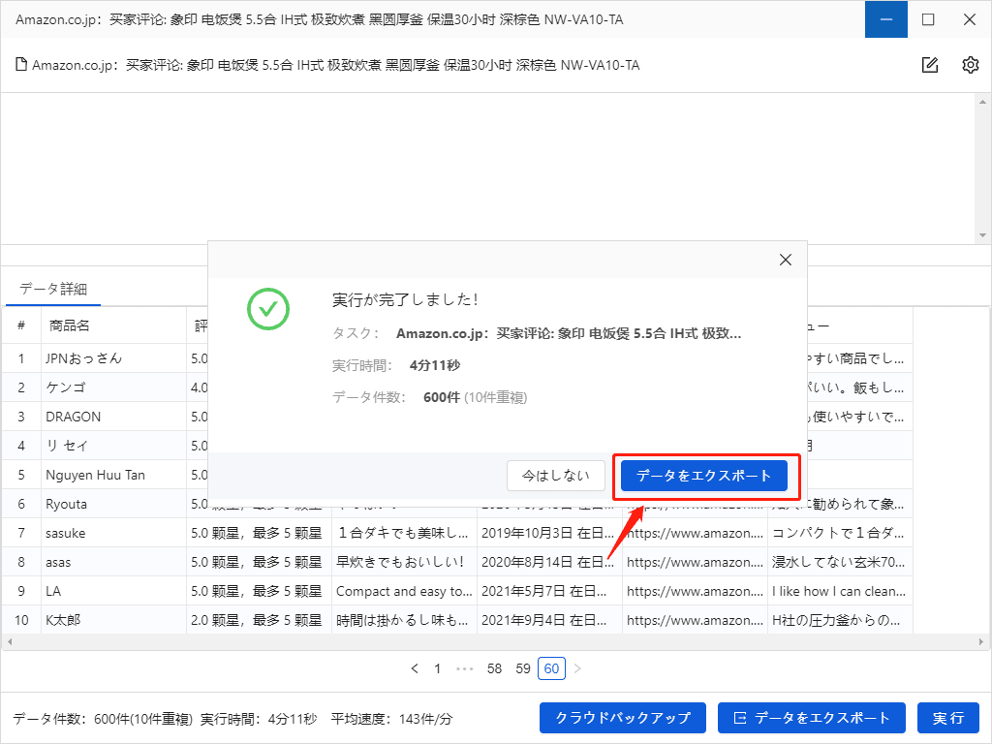Click the document icon before the task title

[19, 65]
